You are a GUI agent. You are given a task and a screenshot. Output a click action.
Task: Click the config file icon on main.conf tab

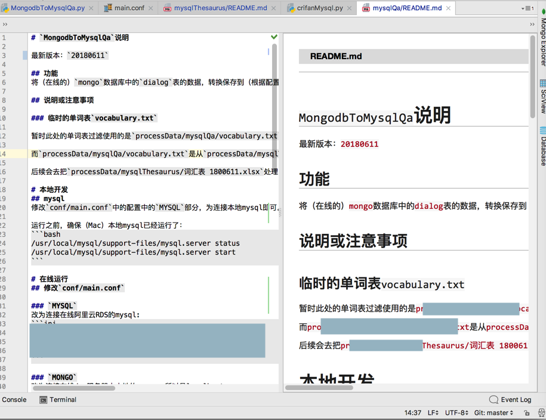click(108, 8)
